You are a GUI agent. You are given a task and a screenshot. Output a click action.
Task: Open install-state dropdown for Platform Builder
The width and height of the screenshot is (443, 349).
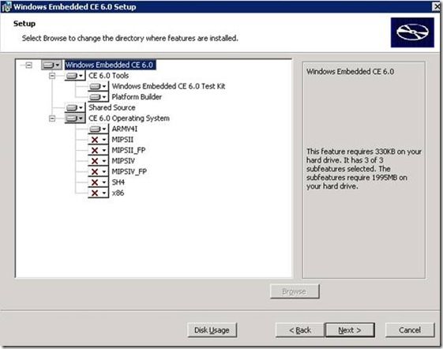[99, 97]
